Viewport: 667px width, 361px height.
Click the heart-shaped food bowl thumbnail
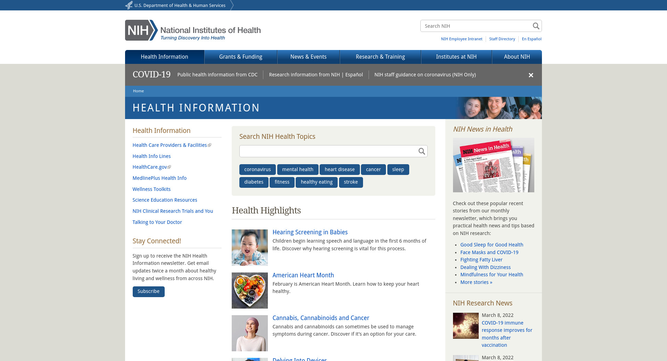[250, 291]
